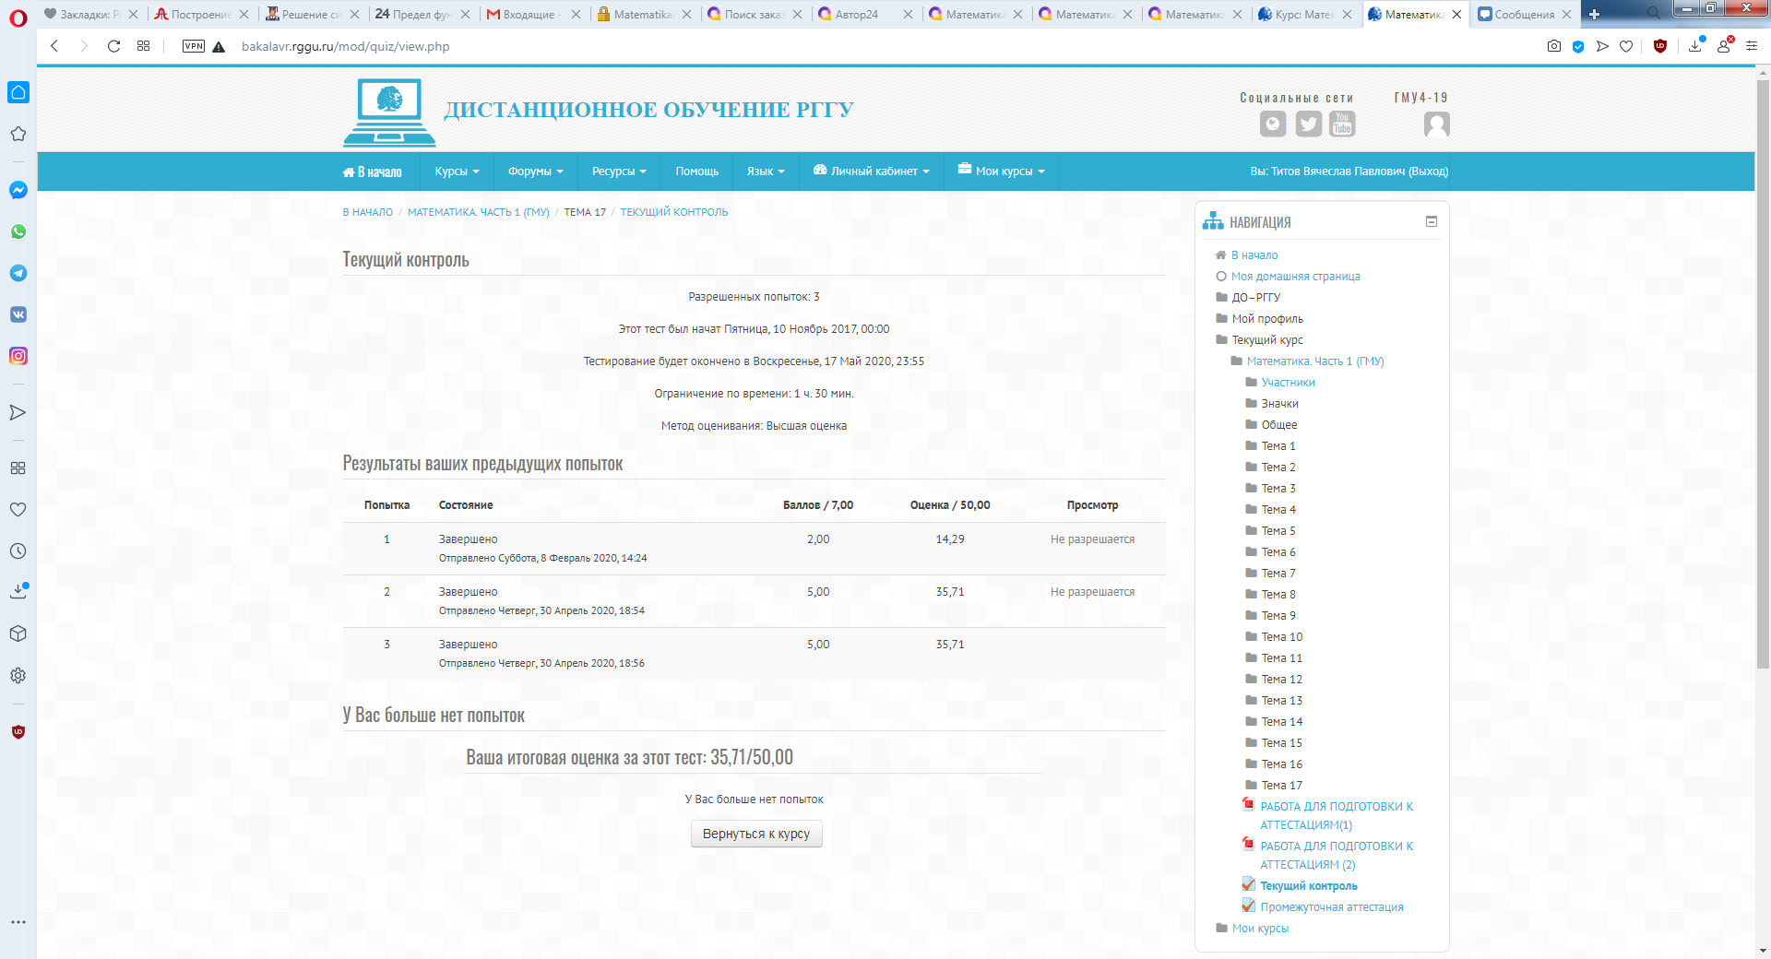Image resolution: width=1771 pixels, height=959 pixels.
Task: Reload the current page
Action: 113,46
